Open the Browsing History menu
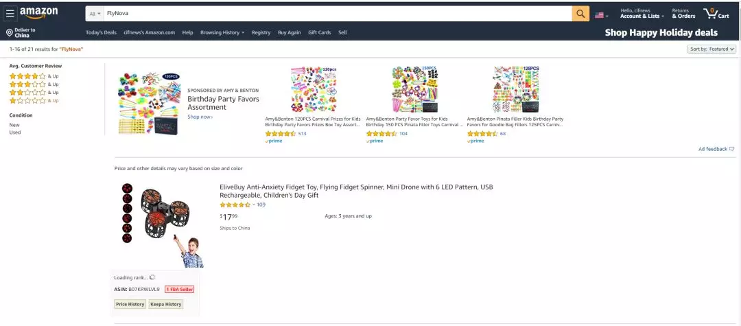This screenshot has height=326, width=741. pos(222,32)
